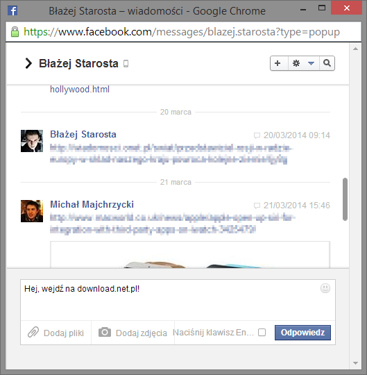Click the chat icon beside 20/03/2014 timestamp
The height and width of the screenshot is (375, 367).
pyautogui.click(x=257, y=135)
